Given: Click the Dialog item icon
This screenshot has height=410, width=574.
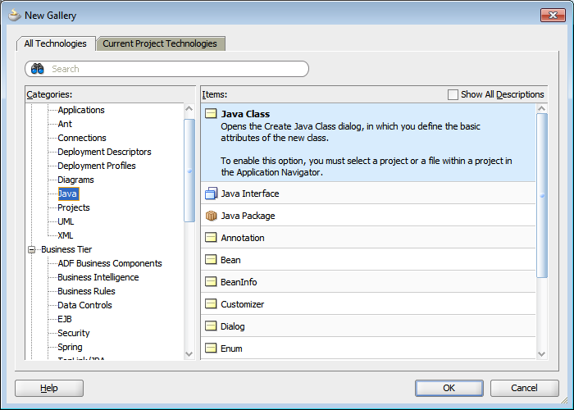Looking at the screenshot, I should click(x=211, y=326).
